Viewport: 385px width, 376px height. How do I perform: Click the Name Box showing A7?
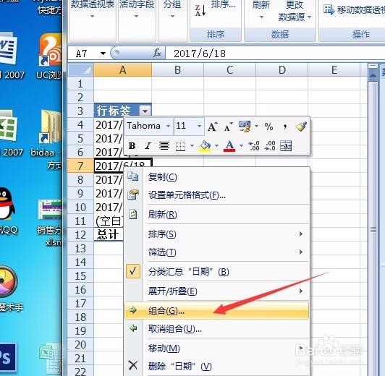[83, 54]
